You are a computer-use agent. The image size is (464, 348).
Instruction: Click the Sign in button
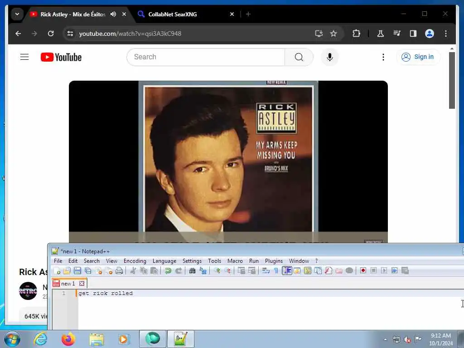(418, 57)
